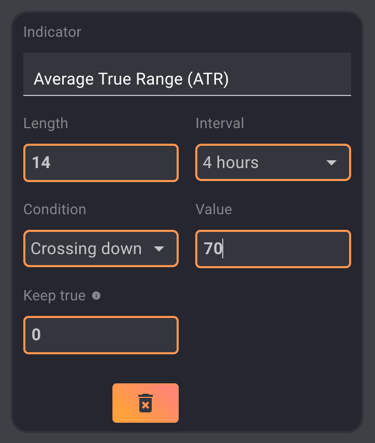Click the "Indicator" label
The height and width of the screenshot is (443, 375).
(x=52, y=32)
